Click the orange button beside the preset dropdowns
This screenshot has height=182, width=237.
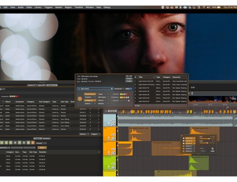pos(42,147)
